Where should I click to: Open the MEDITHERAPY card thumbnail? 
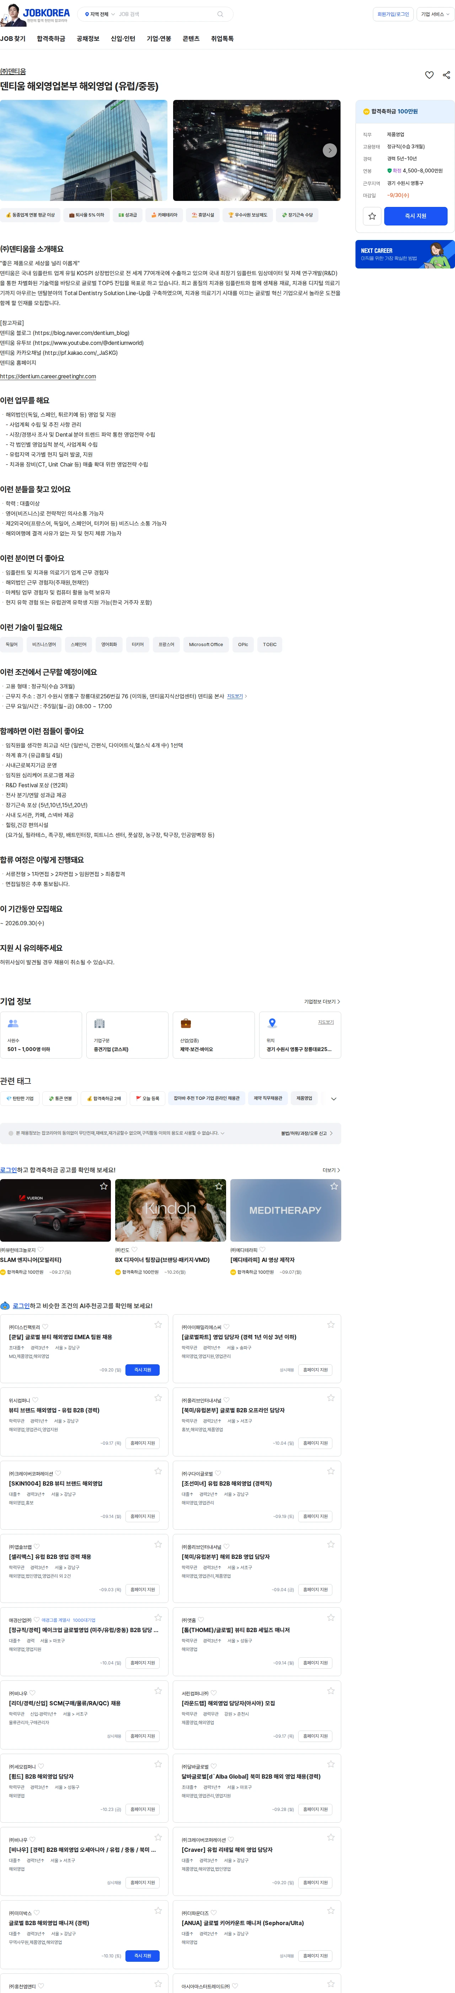click(285, 1210)
